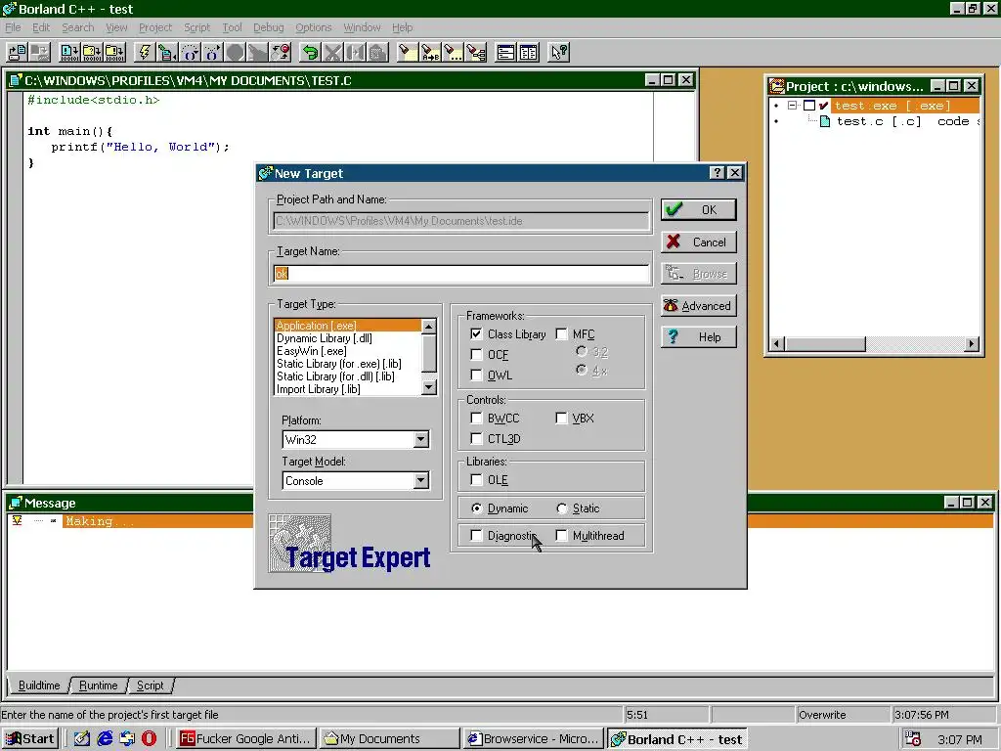Open the Options menu
This screenshot has height=751, width=1001.
click(x=314, y=27)
